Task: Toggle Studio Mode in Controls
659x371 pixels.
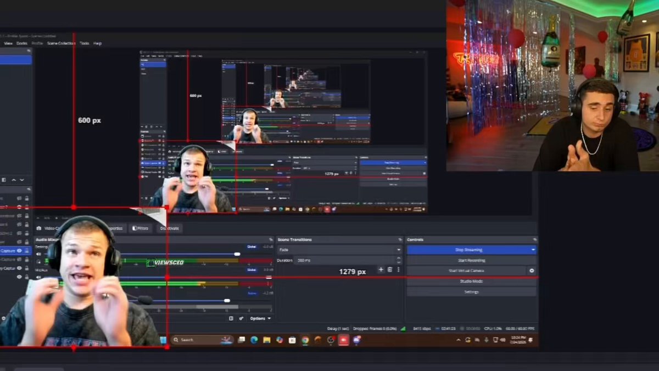Action: tap(472, 281)
